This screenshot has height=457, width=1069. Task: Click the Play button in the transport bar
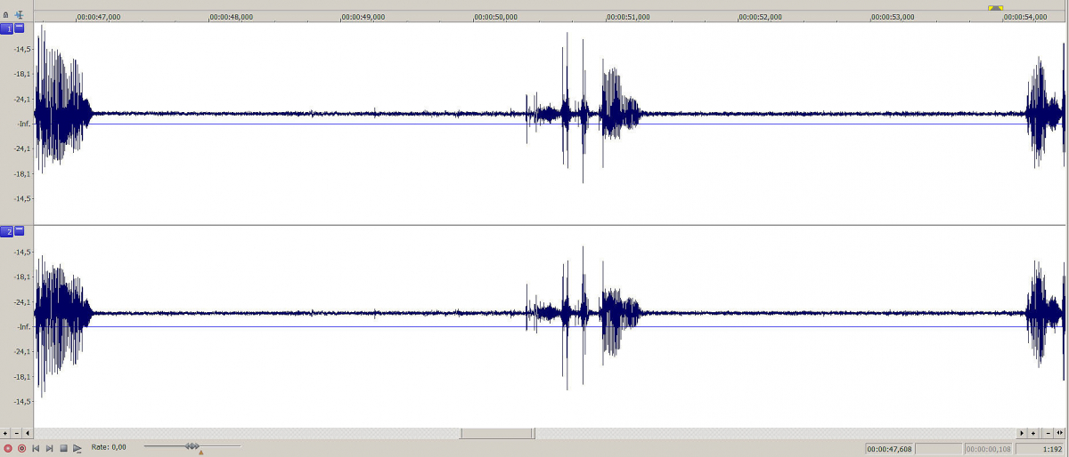78,448
